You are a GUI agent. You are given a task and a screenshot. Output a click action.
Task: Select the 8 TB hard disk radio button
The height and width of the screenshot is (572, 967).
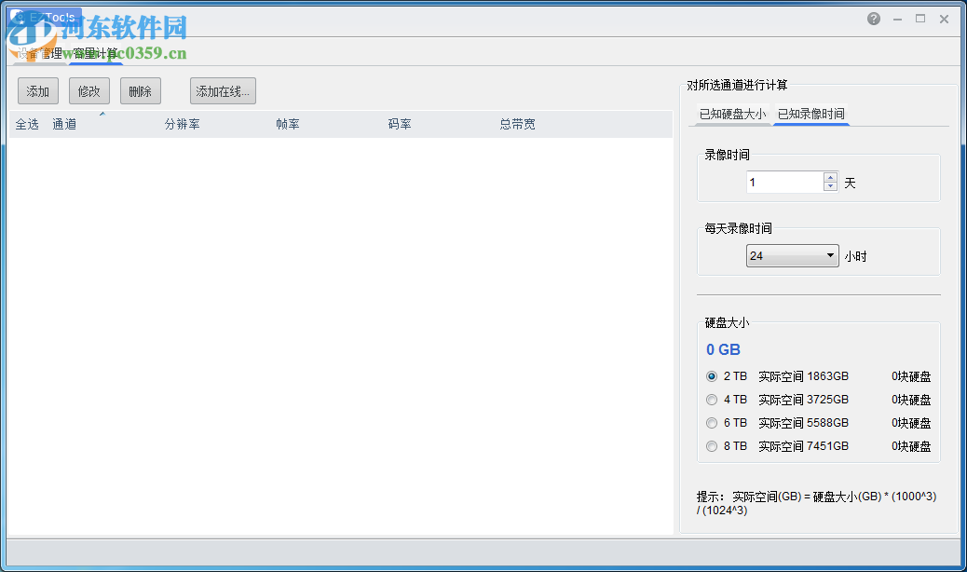pos(711,446)
